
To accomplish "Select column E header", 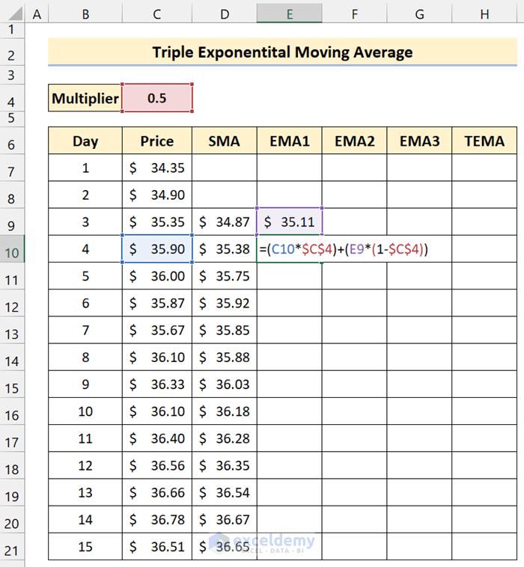I will click(x=289, y=13).
